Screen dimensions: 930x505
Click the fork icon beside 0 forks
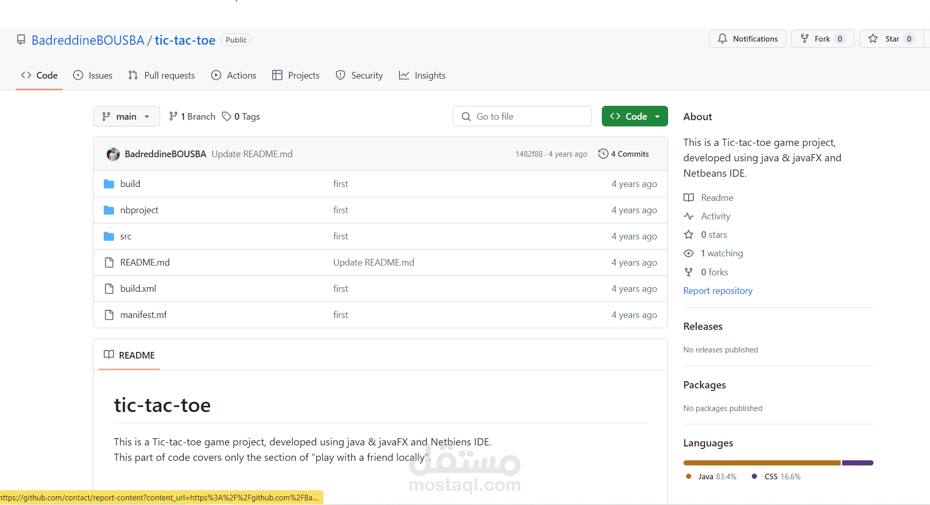point(689,272)
